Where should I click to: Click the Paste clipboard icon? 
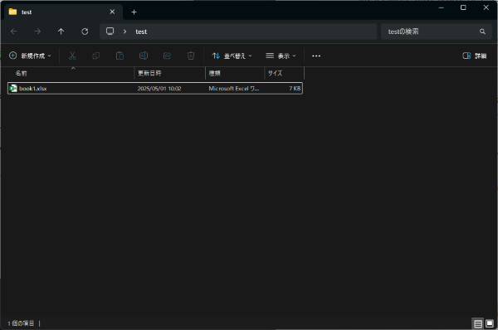120,56
